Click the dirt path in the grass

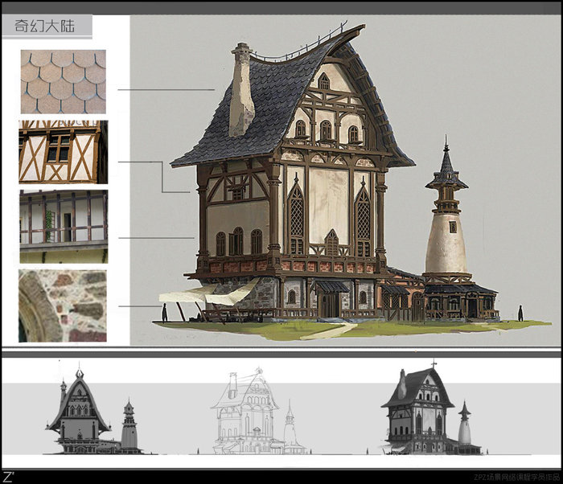click(331, 330)
